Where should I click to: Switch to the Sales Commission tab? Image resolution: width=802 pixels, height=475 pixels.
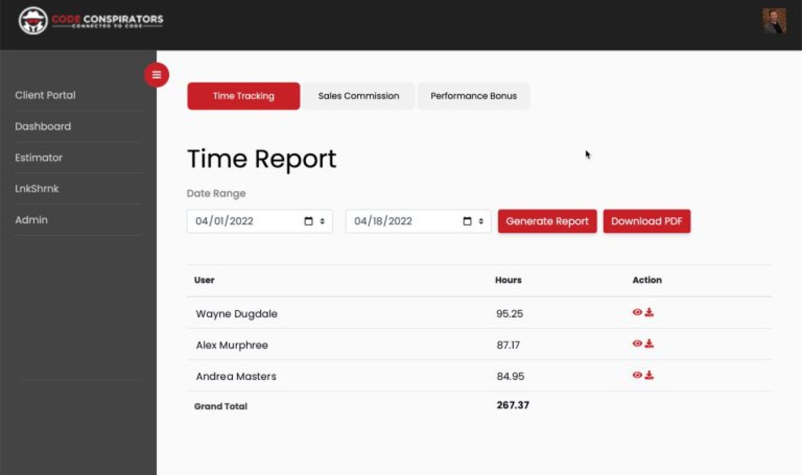point(359,96)
